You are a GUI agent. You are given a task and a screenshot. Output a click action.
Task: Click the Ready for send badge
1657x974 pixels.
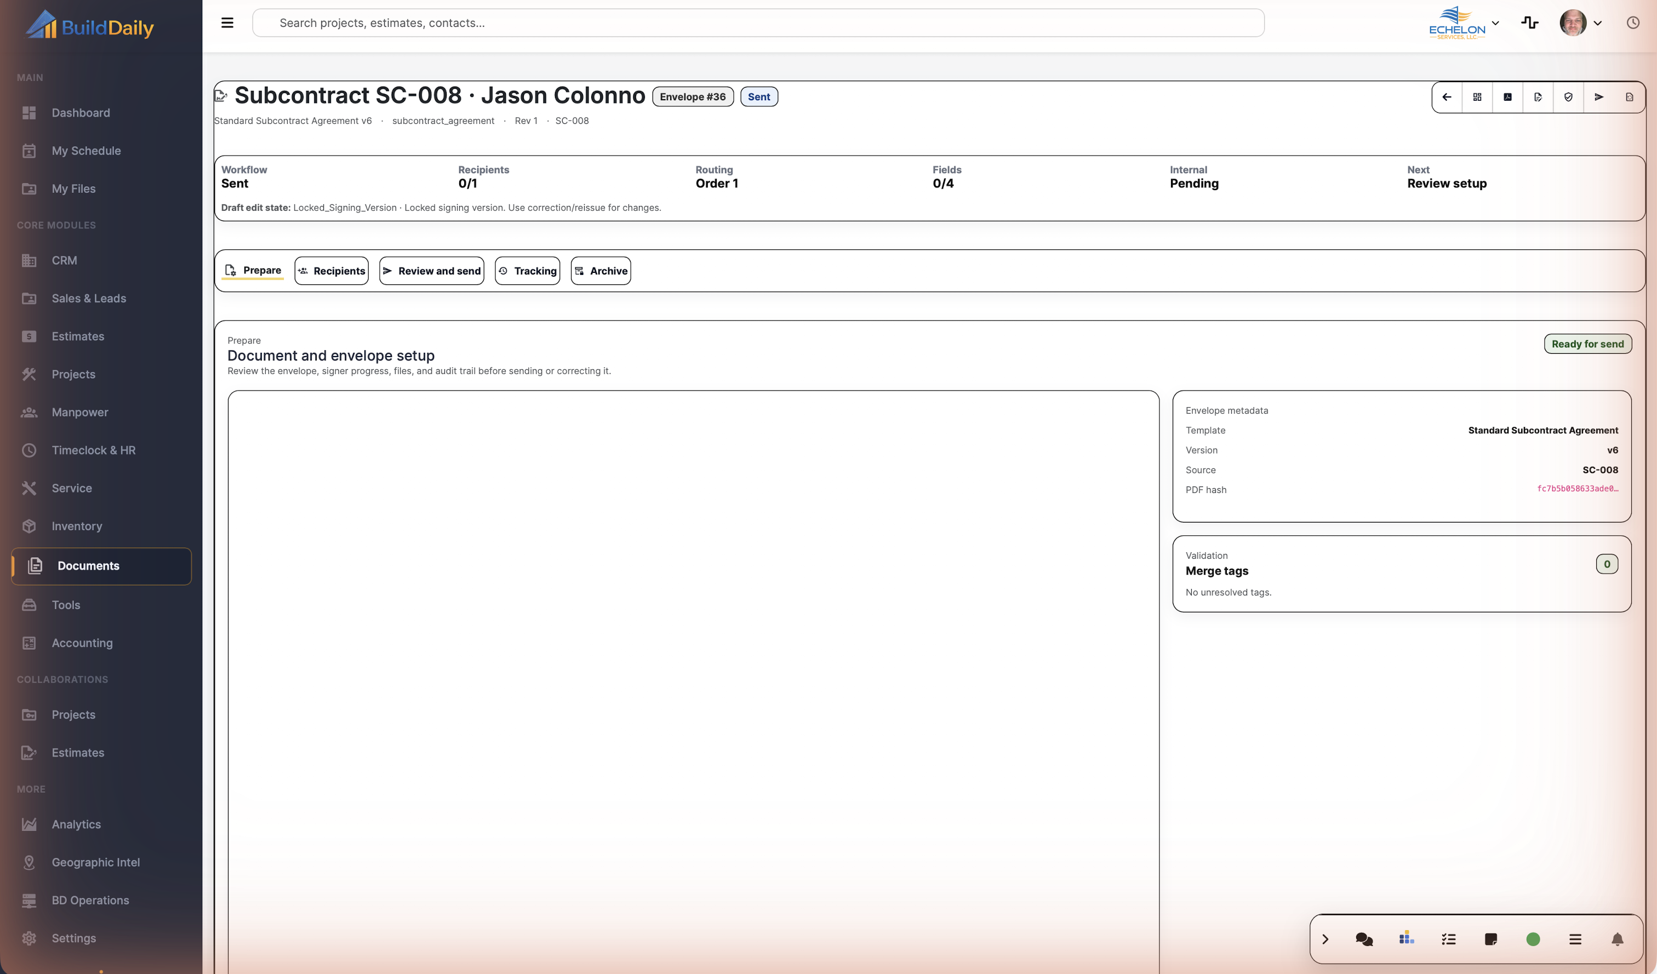[1587, 343]
